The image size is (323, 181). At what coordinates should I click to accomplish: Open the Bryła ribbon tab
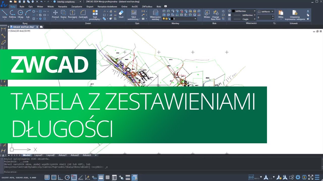22,7
